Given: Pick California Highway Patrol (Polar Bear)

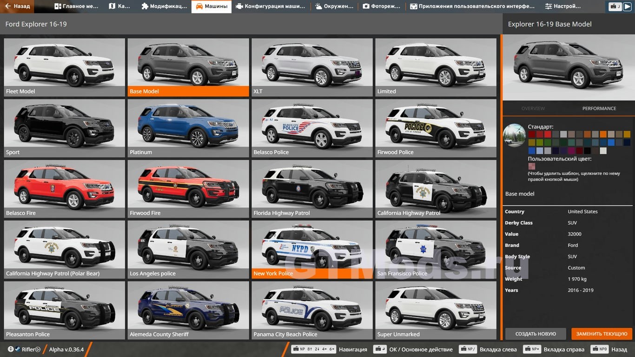Looking at the screenshot, I should point(65,250).
